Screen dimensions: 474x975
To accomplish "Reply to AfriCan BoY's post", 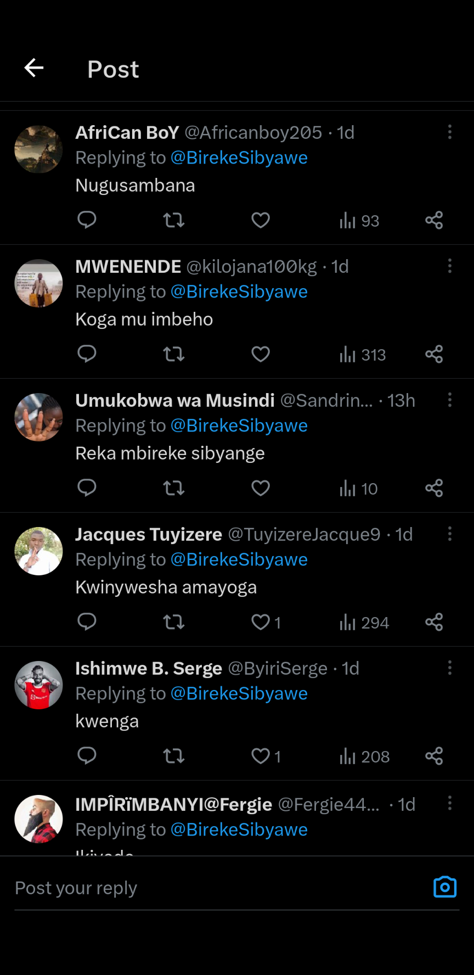I will (x=87, y=220).
